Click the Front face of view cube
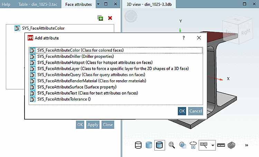Screen dimensions: 259x157 coord(230,33)
